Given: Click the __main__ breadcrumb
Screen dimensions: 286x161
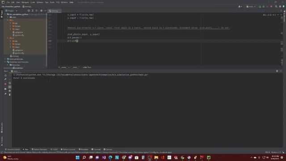Looking at the screenshot, I should pos(69,68).
